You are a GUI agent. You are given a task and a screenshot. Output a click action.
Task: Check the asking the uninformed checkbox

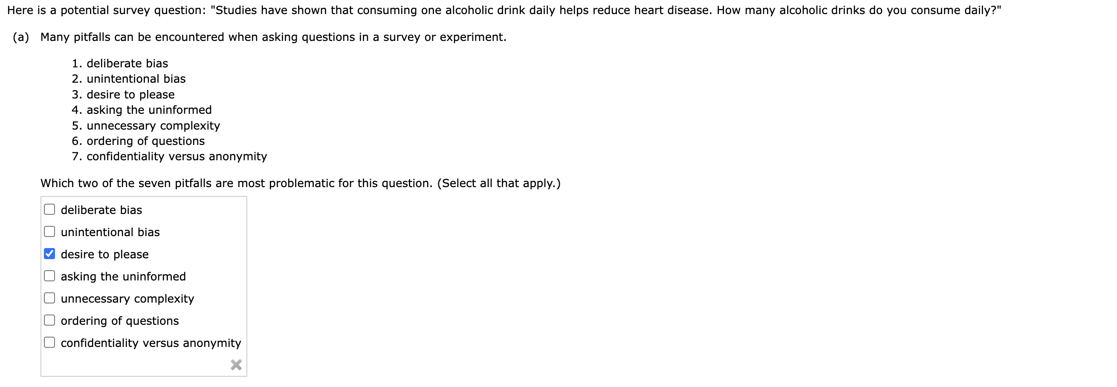click(x=49, y=276)
